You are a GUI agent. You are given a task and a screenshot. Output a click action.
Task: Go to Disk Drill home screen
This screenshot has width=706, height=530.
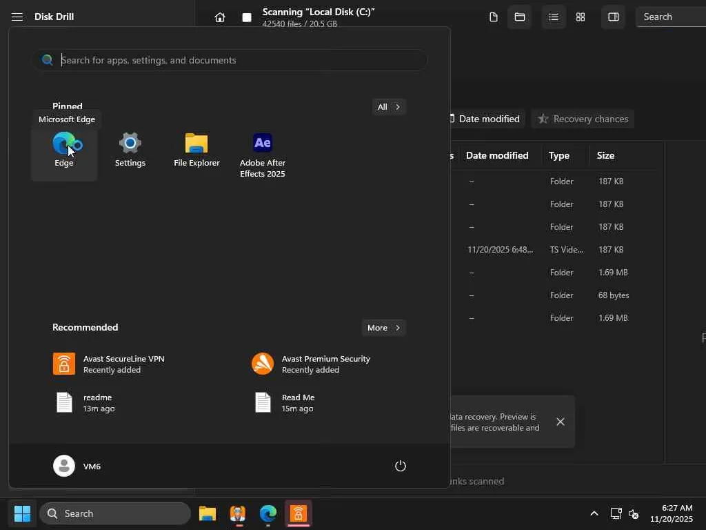(220, 17)
